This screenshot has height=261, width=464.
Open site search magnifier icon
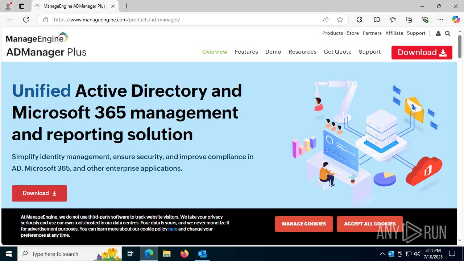tap(448, 33)
